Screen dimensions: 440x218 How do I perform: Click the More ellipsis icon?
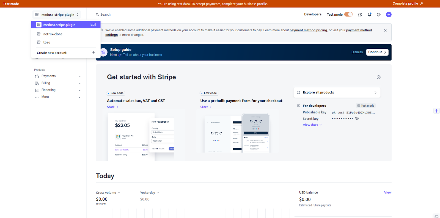pyautogui.click(x=37, y=97)
